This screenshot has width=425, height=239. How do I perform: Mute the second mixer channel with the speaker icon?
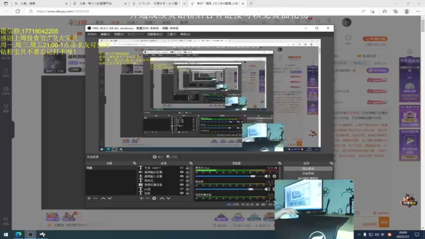[267, 189]
